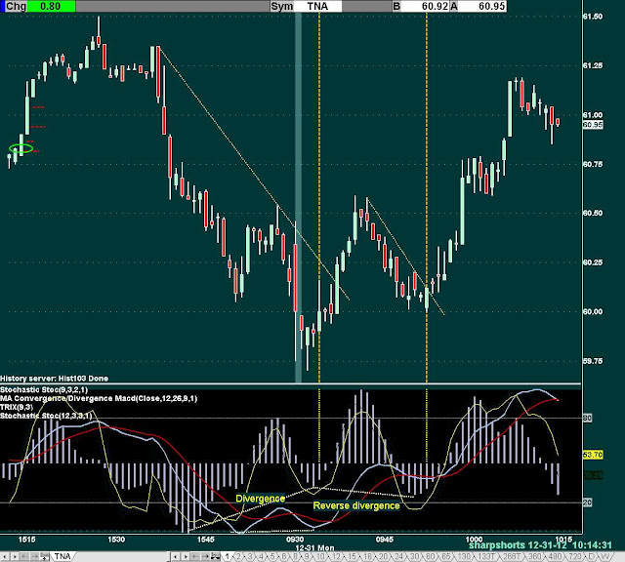Switch to the W weekly tab
Viewport: 625px width, 562px height.
pos(604,556)
